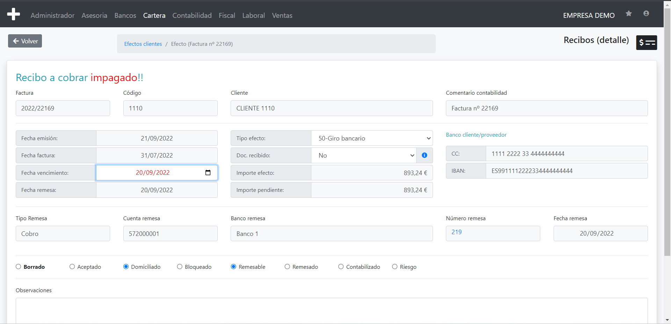Click the Factura field 2022/22169
Image resolution: width=671 pixels, height=324 pixels.
[x=63, y=108]
